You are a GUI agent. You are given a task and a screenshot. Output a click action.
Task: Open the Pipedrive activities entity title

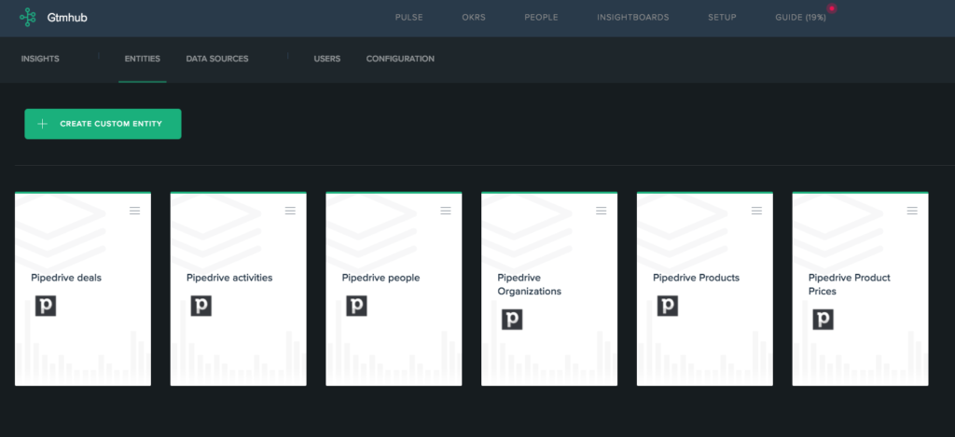click(x=229, y=278)
